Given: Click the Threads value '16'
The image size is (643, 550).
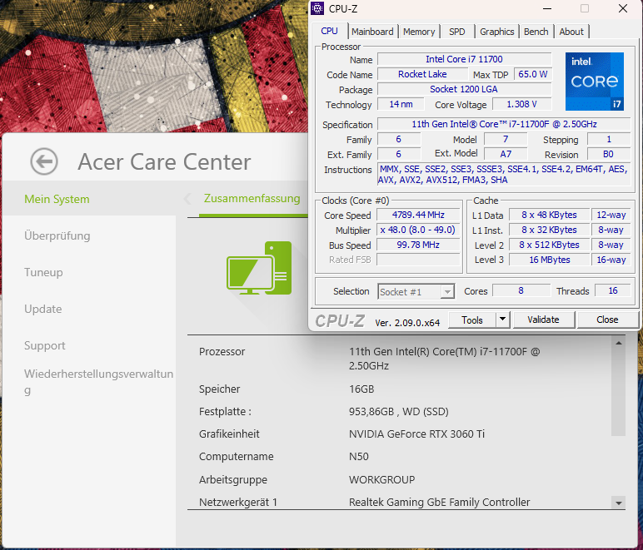Looking at the screenshot, I should pyautogui.click(x=613, y=290).
